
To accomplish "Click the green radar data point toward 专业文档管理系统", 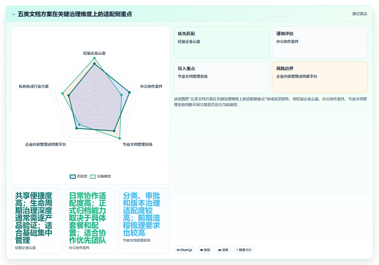I will click(120, 138).
